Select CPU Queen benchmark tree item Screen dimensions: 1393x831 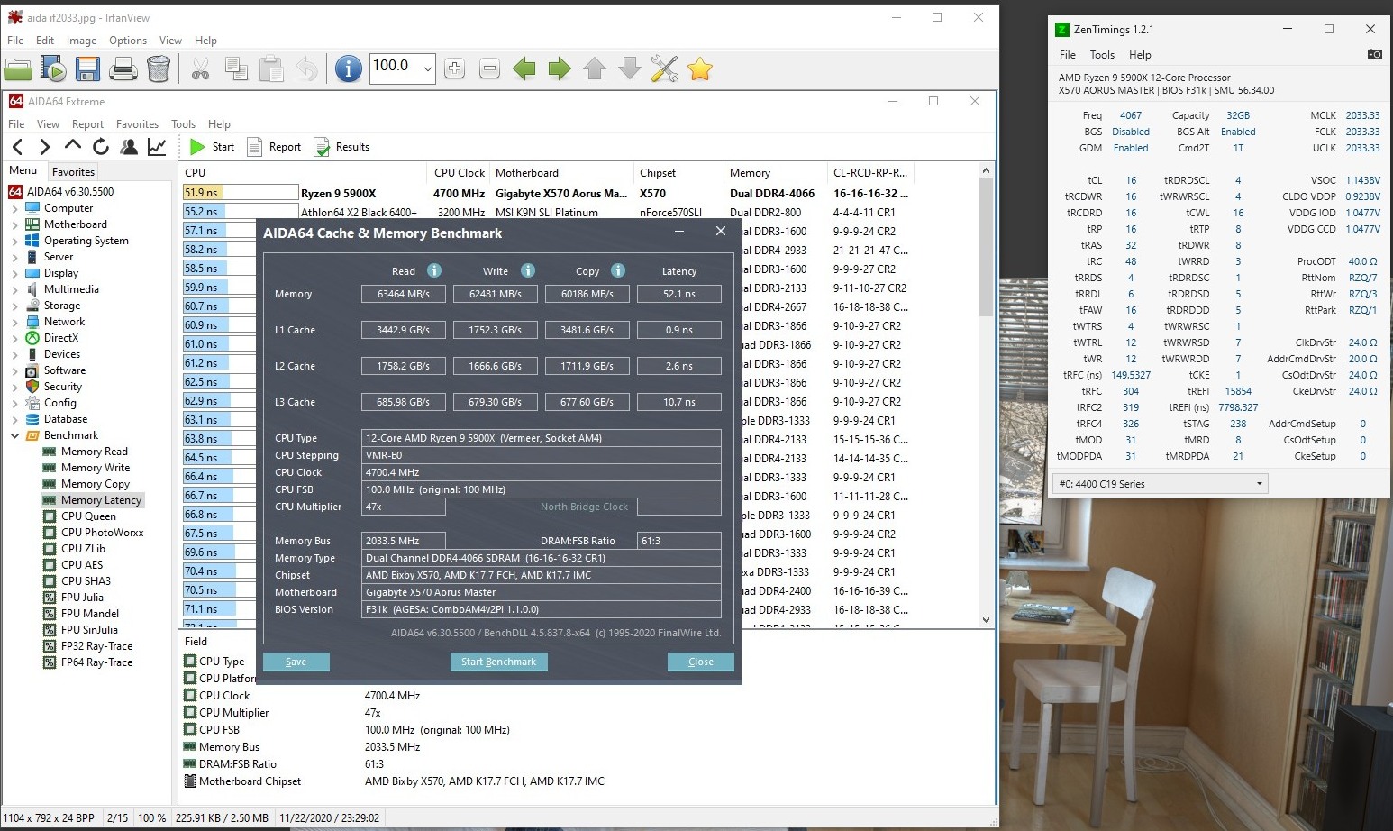[88, 516]
